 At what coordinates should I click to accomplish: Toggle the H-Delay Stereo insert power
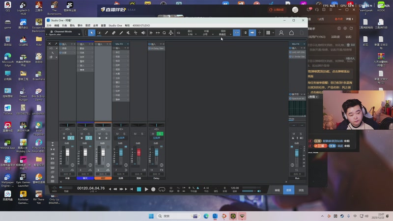pyautogui.click(x=149, y=49)
